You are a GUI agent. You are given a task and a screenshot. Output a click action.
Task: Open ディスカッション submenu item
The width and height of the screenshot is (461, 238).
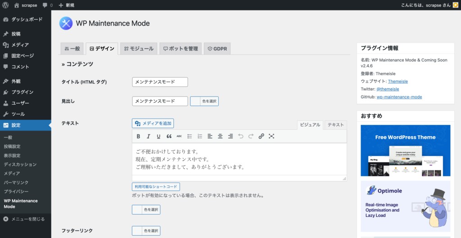tap(20, 165)
